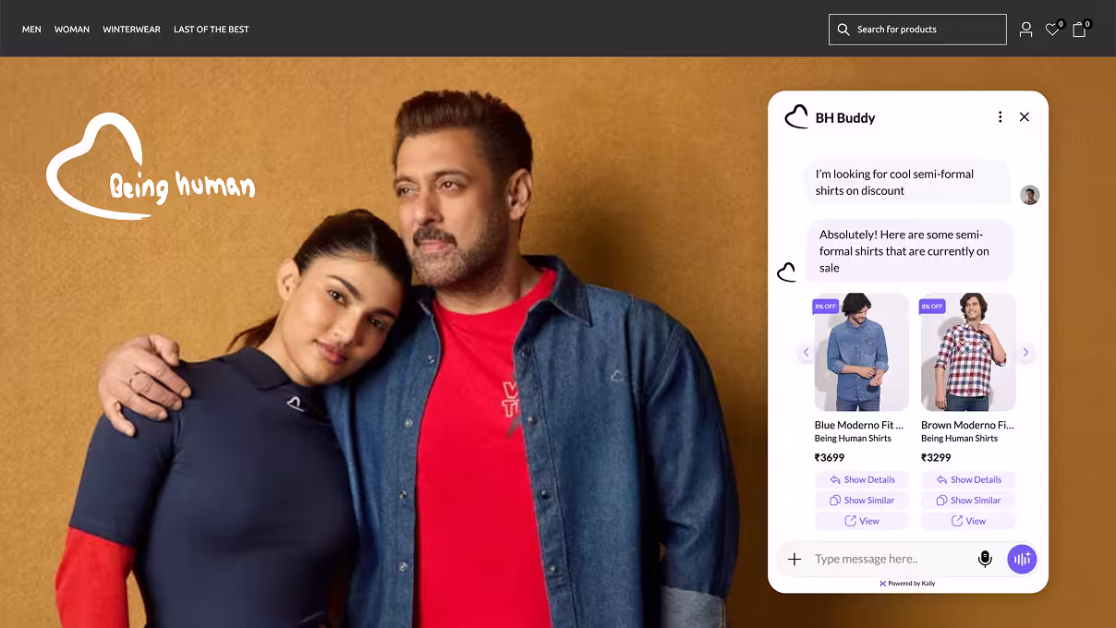Open the shopping bag cart icon

pyautogui.click(x=1079, y=30)
